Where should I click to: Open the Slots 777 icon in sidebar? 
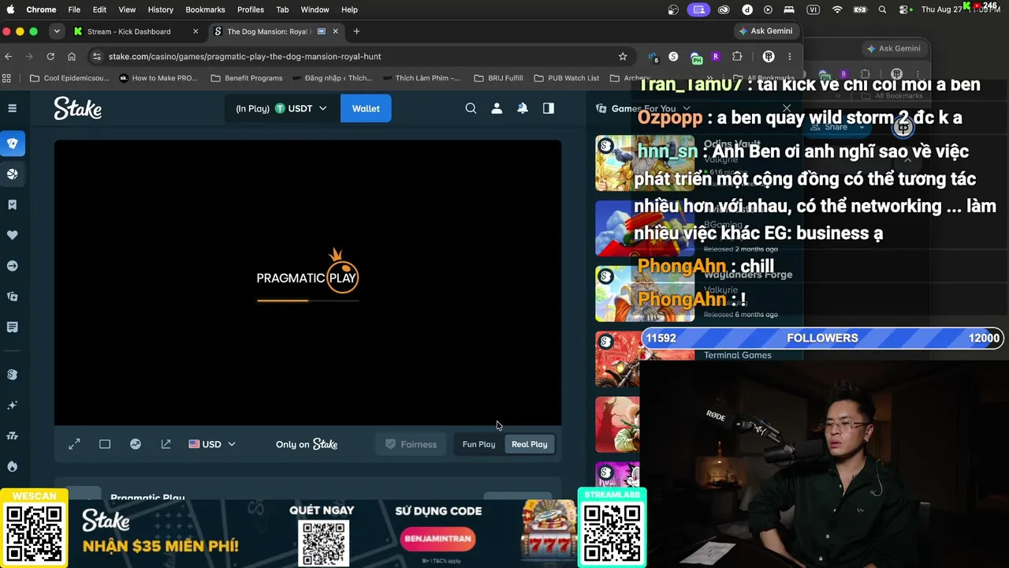12,435
